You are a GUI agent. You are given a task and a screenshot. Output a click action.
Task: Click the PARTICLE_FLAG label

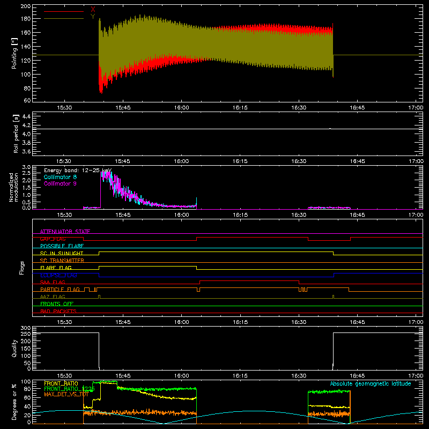click(x=60, y=289)
